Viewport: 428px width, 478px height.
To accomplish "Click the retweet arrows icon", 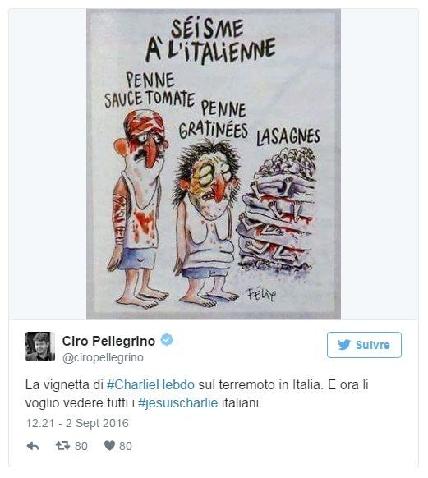I will point(62,446).
